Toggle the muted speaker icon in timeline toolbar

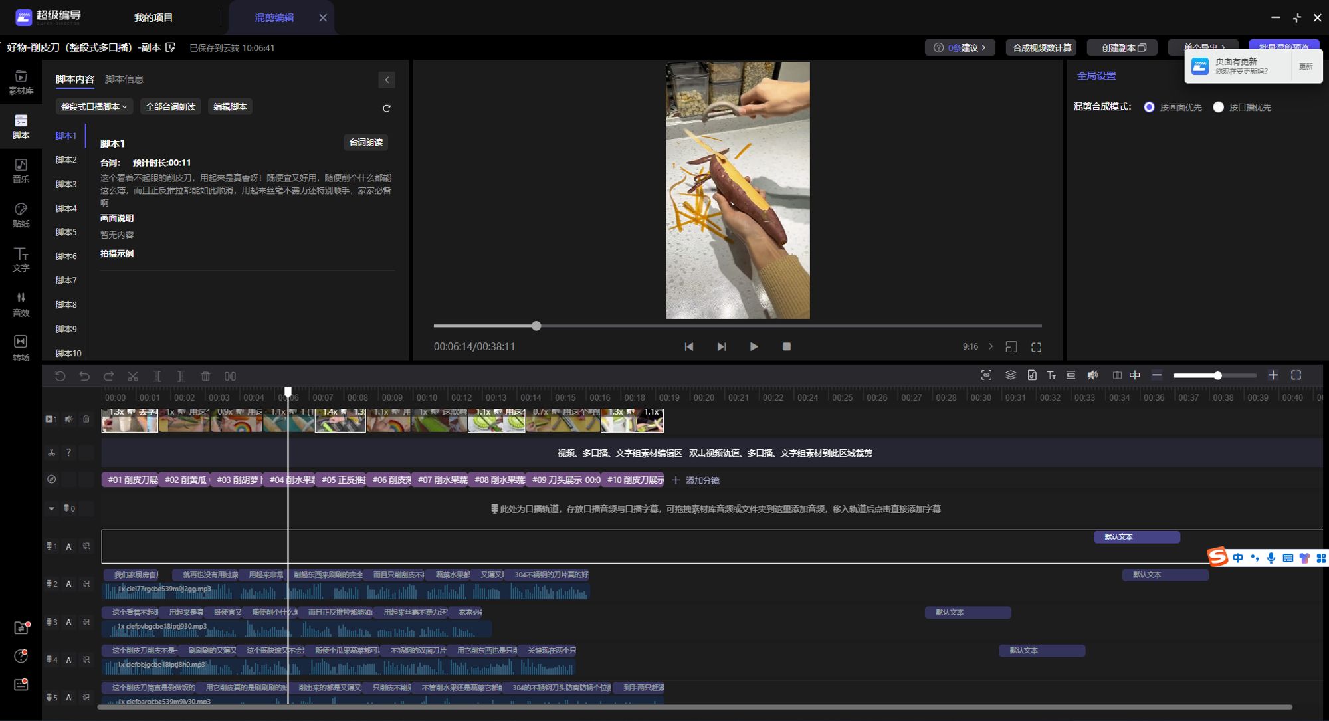click(1092, 375)
